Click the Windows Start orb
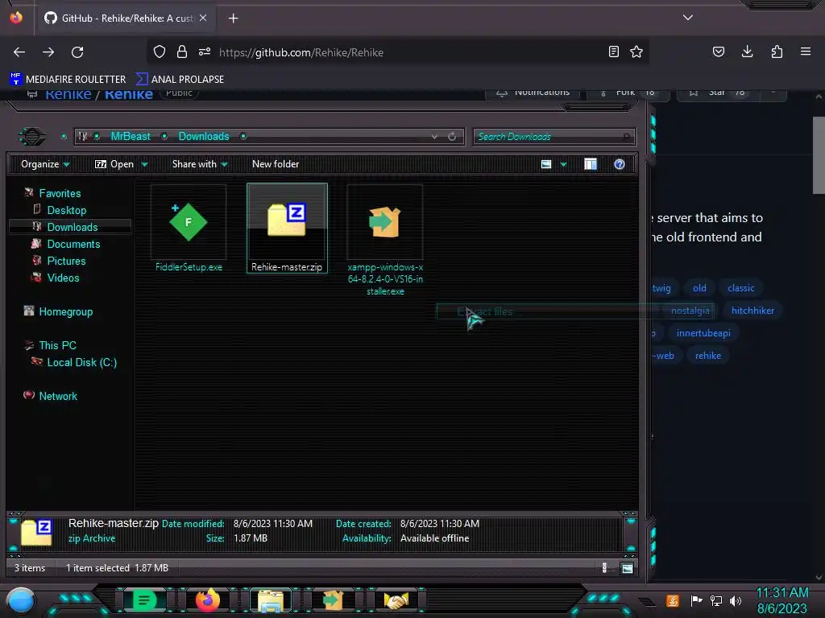Image resolution: width=825 pixels, height=618 pixels. click(22, 600)
